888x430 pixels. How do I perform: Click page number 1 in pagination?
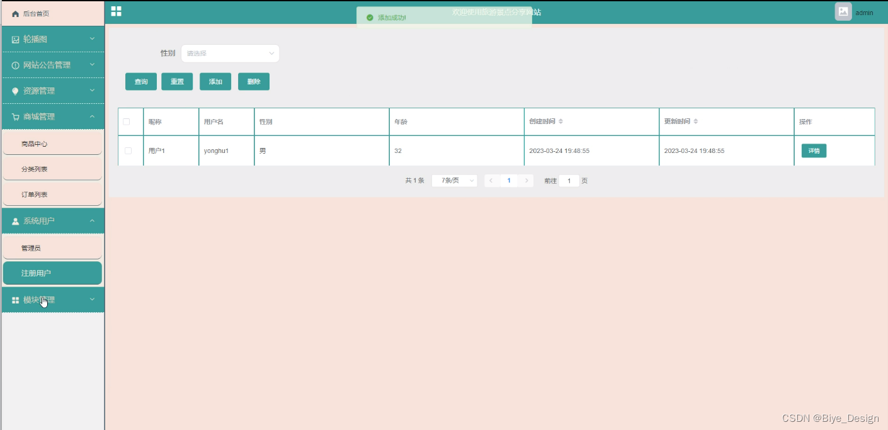509,181
